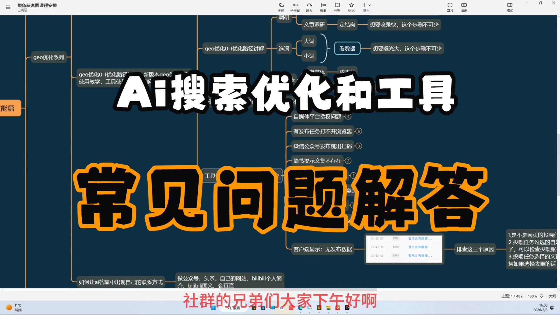Image resolution: width=560 pixels, height=315 pixels.
Task: Select the 如何让ai答案中出现自己的联系方式 node
Action: coord(121,282)
